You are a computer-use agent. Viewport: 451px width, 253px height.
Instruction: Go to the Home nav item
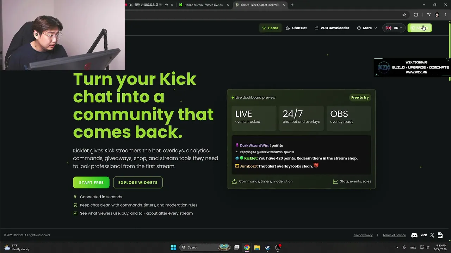(270, 28)
